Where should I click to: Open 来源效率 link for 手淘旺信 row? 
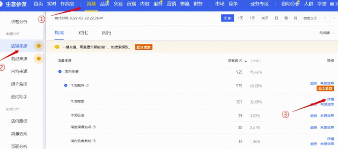coord(327,116)
